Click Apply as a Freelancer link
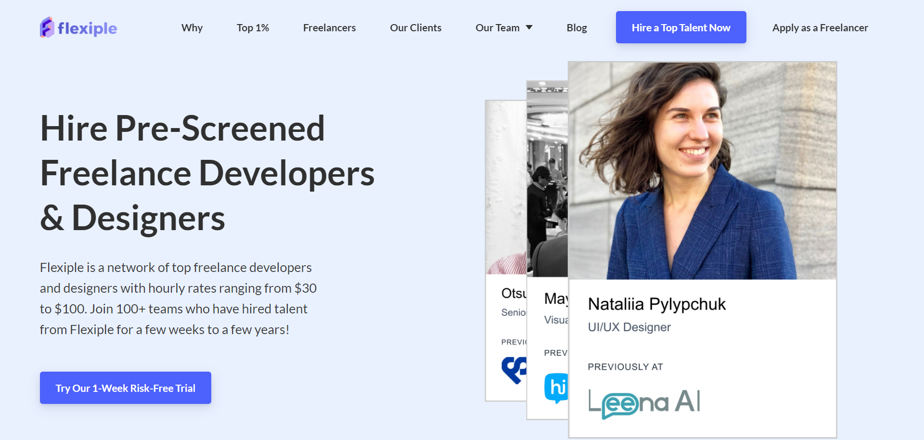Viewport: 924px width, 440px height. click(820, 28)
